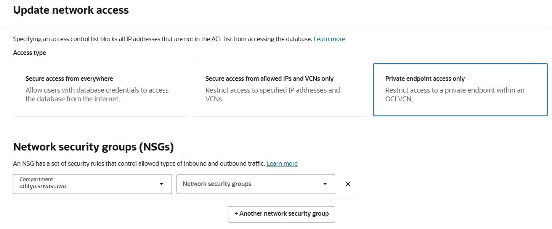
Task: Open the Compartment dropdown showing aditya.srivastava
Action: (x=92, y=184)
